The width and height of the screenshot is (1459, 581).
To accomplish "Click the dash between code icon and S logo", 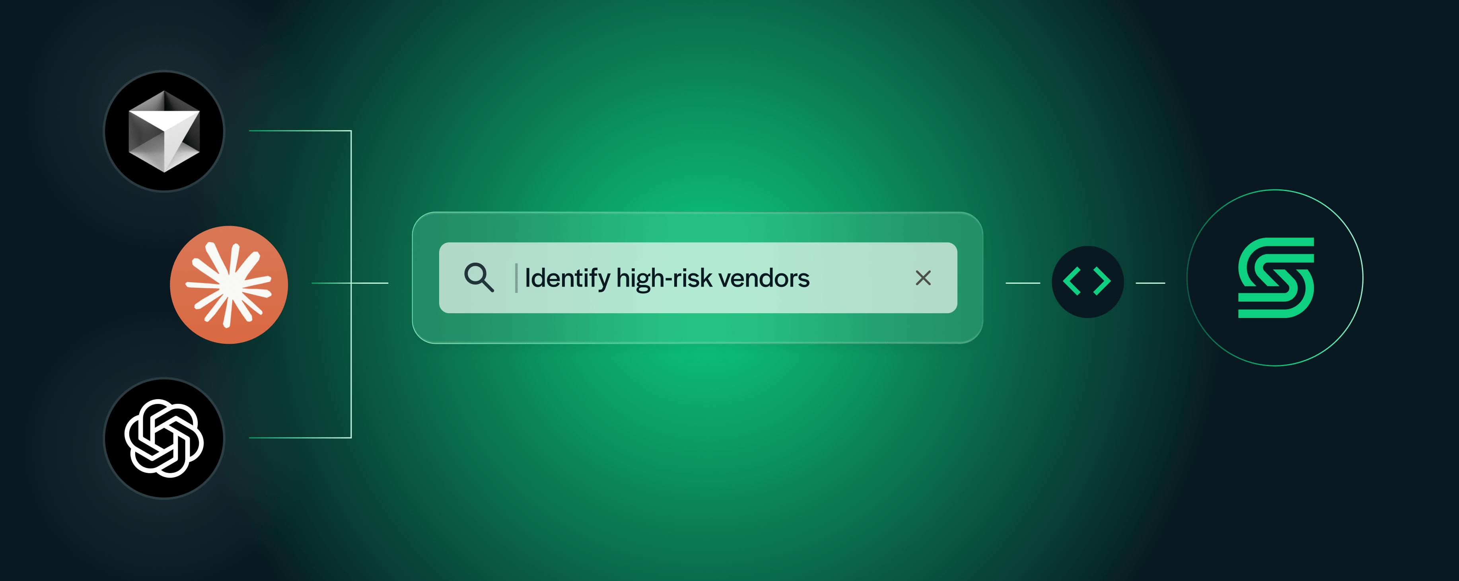I will click(1150, 283).
